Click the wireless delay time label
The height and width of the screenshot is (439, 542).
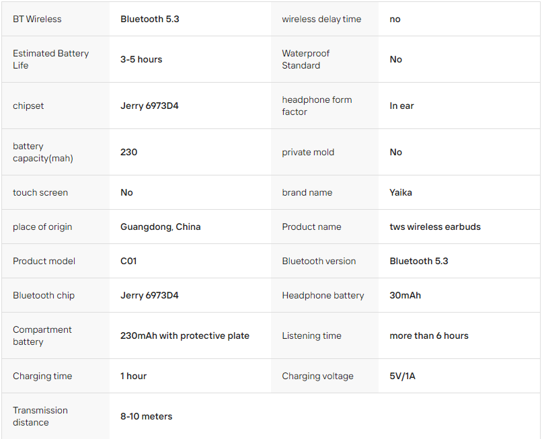tap(321, 19)
